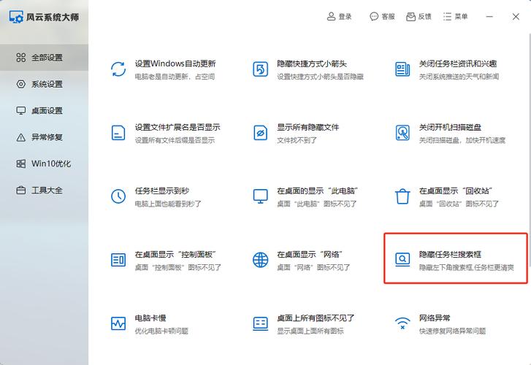The width and height of the screenshot is (531, 365).
Task: Switch to 系统设置 section
Action: (x=44, y=84)
